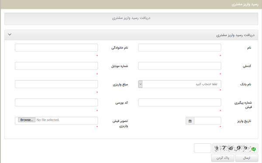
Task: Focus the نام text field
Action: [x=179, y=48]
